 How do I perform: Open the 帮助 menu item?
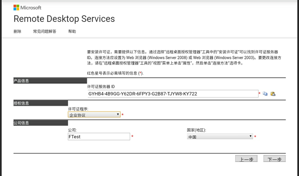(72, 31)
